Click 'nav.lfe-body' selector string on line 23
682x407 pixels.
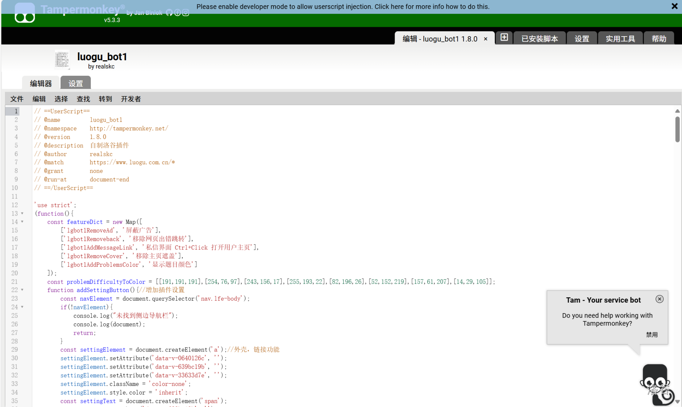coord(221,299)
